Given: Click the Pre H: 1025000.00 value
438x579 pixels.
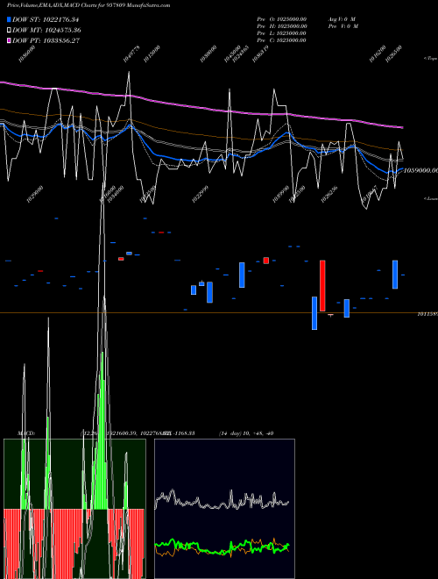Looking at the screenshot, I should pos(282,26).
